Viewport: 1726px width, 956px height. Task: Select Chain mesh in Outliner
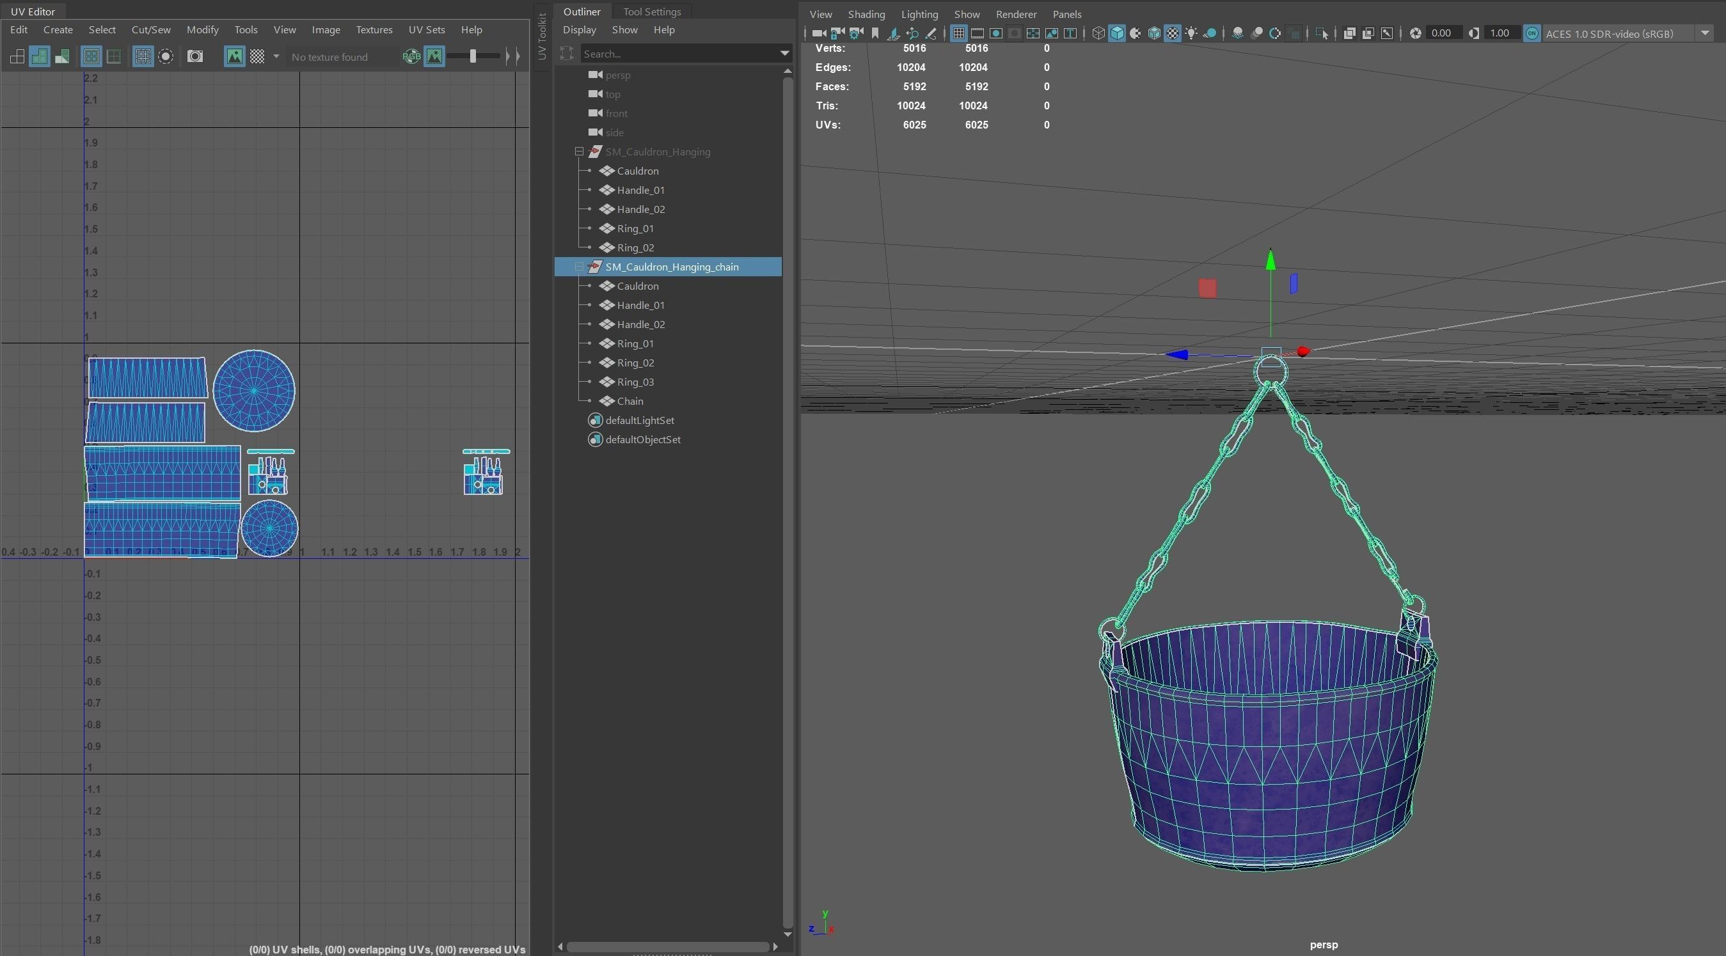pyautogui.click(x=630, y=400)
